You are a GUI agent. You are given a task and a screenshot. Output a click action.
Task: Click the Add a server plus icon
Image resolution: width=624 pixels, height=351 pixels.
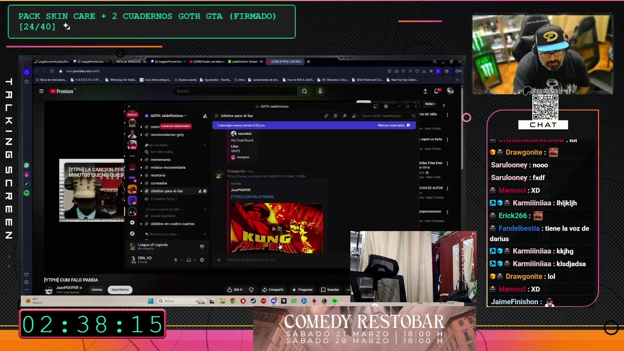pos(132,223)
